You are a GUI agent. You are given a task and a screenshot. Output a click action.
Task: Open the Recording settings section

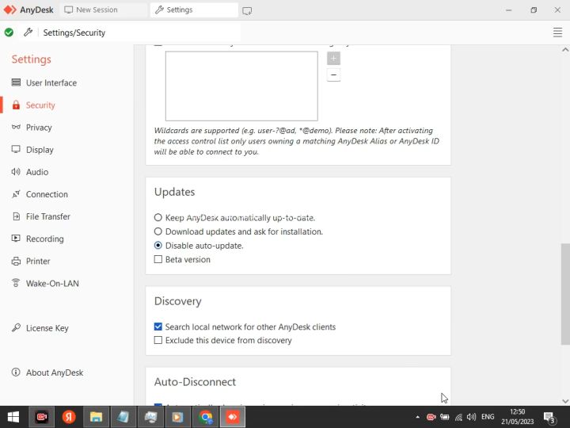[44, 239]
